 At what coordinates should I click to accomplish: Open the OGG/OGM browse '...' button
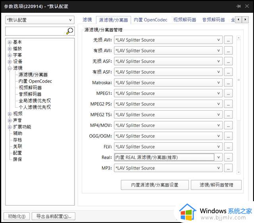pos(228,136)
